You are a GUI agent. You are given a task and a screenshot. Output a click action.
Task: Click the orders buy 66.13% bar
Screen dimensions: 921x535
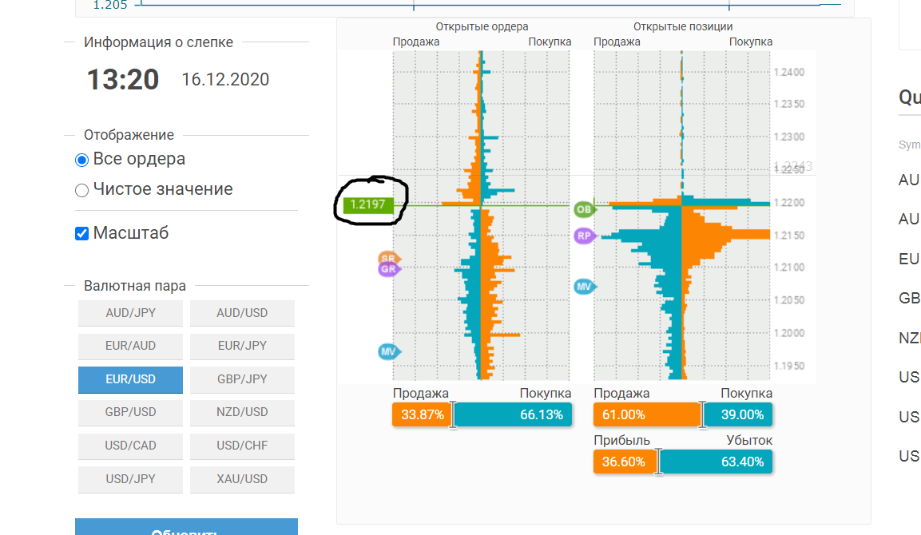[513, 414]
